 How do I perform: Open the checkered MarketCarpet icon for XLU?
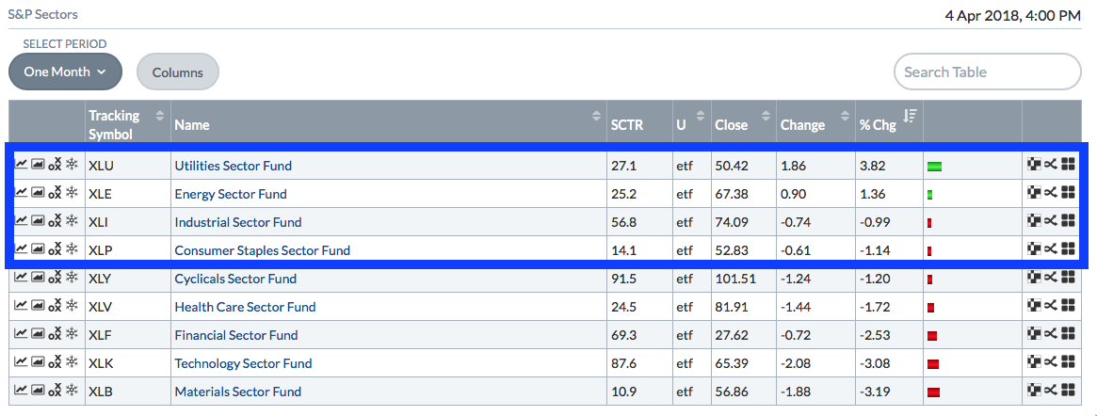point(1034,165)
